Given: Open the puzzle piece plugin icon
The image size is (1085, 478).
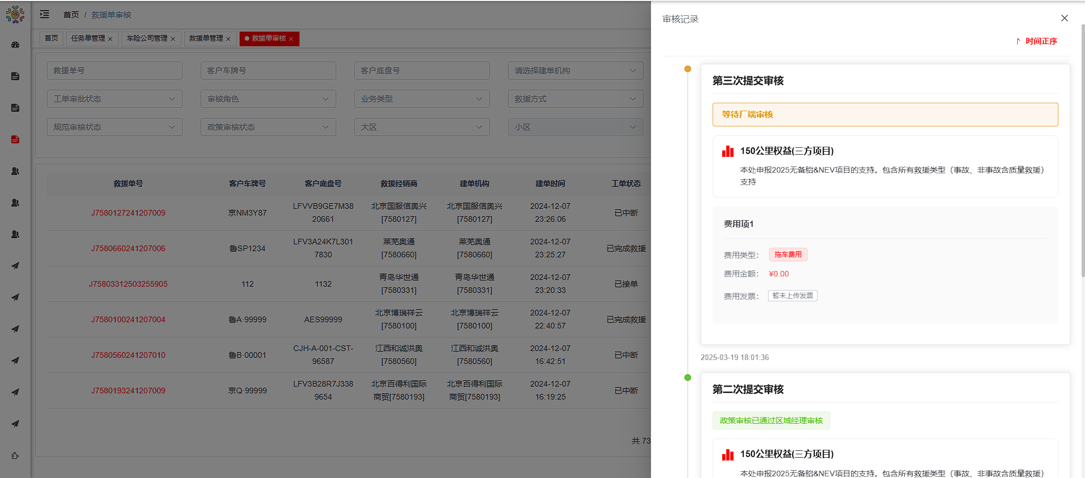Looking at the screenshot, I should click(15, 455).
